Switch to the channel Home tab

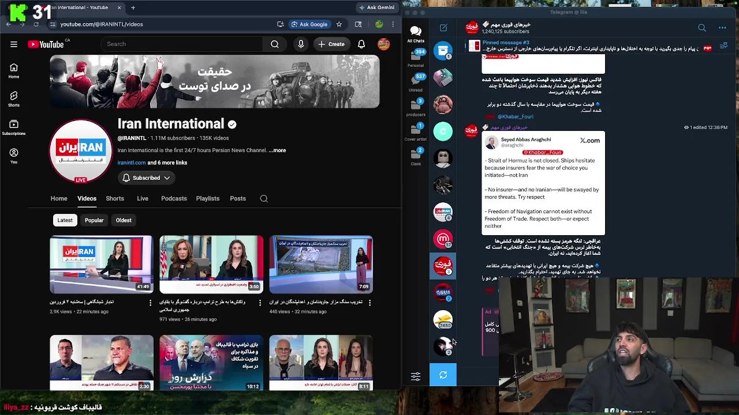click(59, 199)
